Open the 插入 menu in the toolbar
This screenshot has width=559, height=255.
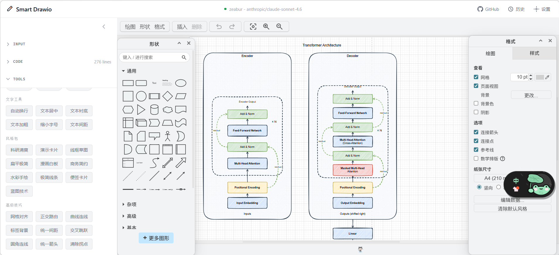[x=182, y=27]
